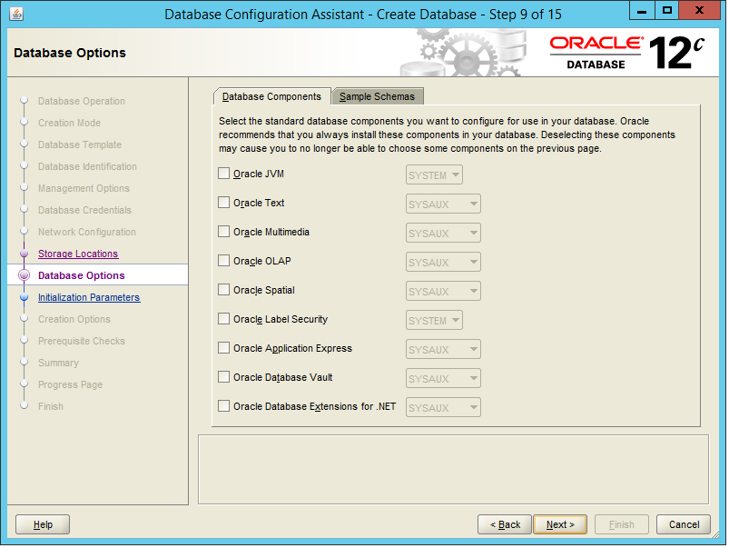Click the Database Template step

point(80,144)
